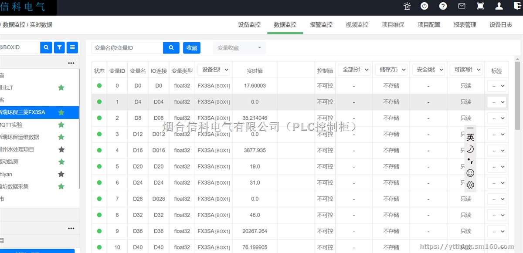Open the mail messages icon

pos(462,6)
